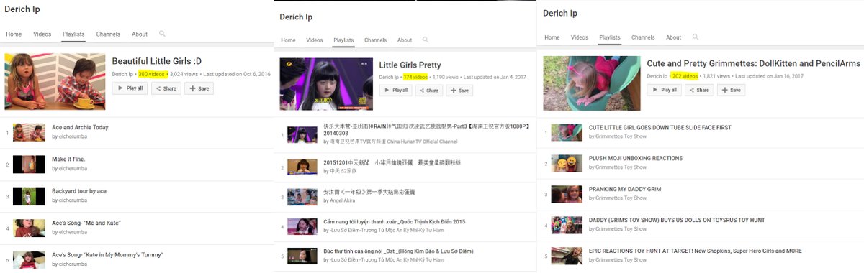This screenshot has height=273, width=864.
Task: Open video titled Make it Fine.
Action: coord(69,159)
